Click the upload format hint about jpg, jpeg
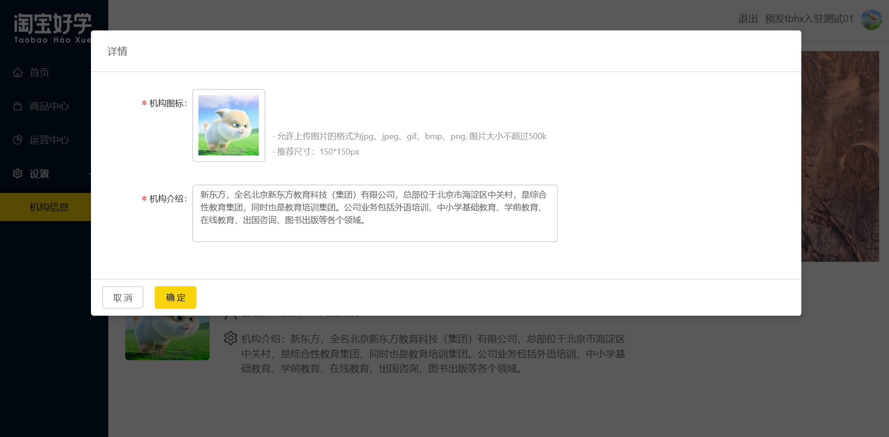Image resolution: width=889 pixels, height=437 pixels. pyautogui.click(x=410, y=136)
